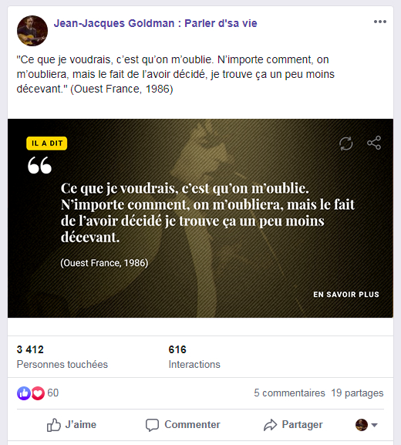Click the speech bubble comment icon
This screenshot has width=401, height=445.
pyautogui.click(x=152, y=425)
